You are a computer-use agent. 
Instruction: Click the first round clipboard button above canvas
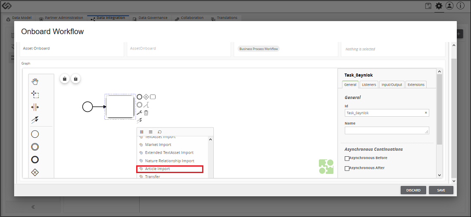point(65,79)
